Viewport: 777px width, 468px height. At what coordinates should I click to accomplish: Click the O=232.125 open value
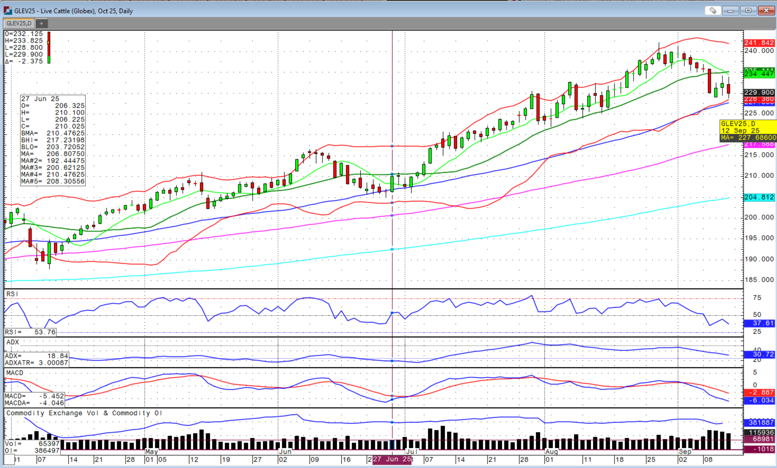24,34
